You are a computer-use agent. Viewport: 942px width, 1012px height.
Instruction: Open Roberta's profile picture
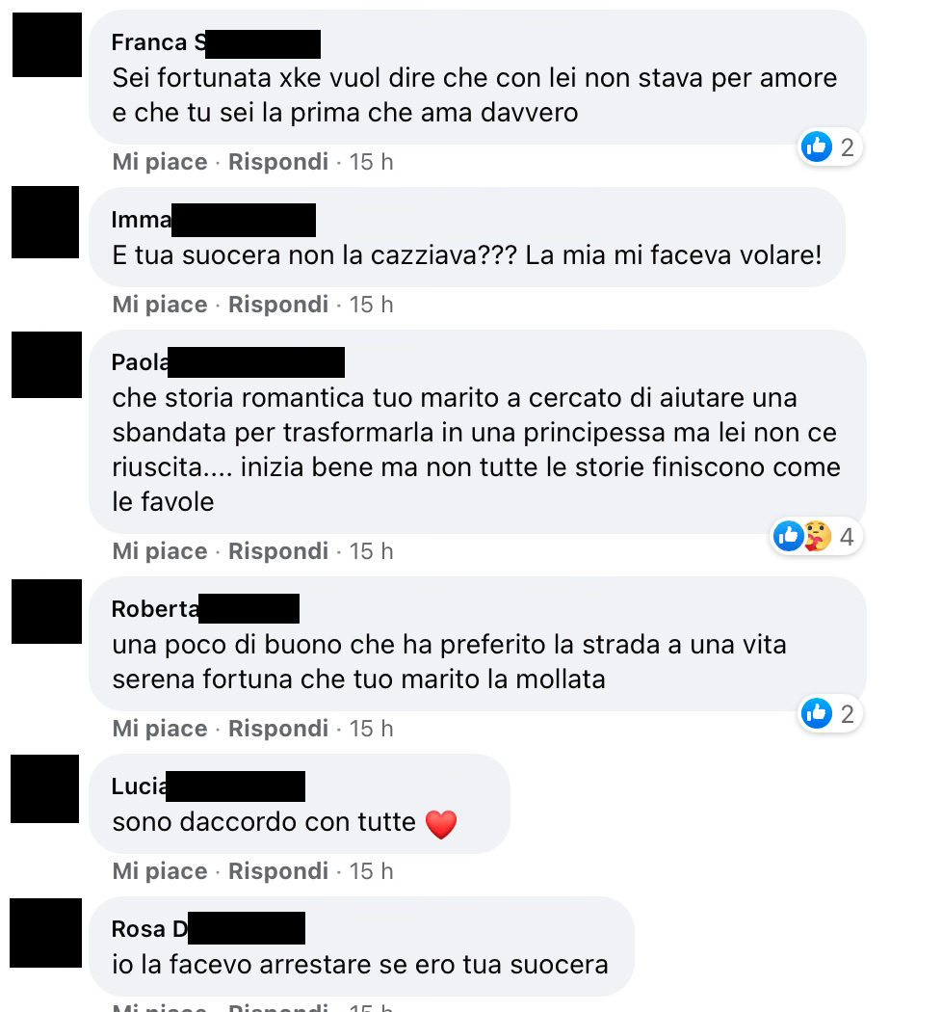click(x=46, y=611)
